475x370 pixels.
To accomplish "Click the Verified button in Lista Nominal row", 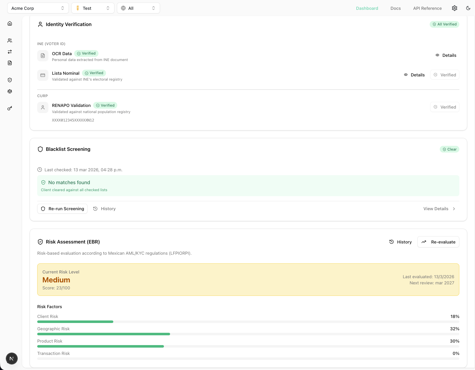I will pyautogui.click(x=445, y=75).
